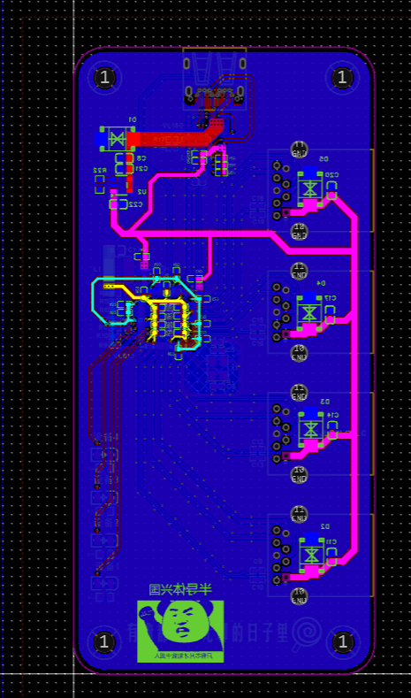Select the D4 diode footprint

click(x=310, y=311)
